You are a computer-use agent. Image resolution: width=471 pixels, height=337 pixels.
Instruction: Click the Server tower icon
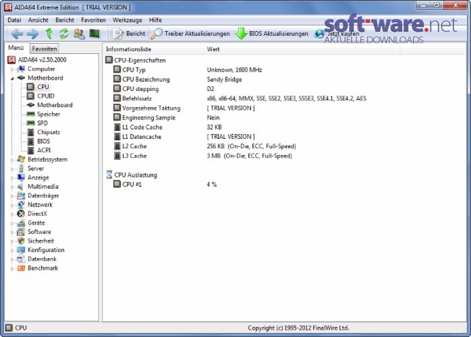(21, 168)
